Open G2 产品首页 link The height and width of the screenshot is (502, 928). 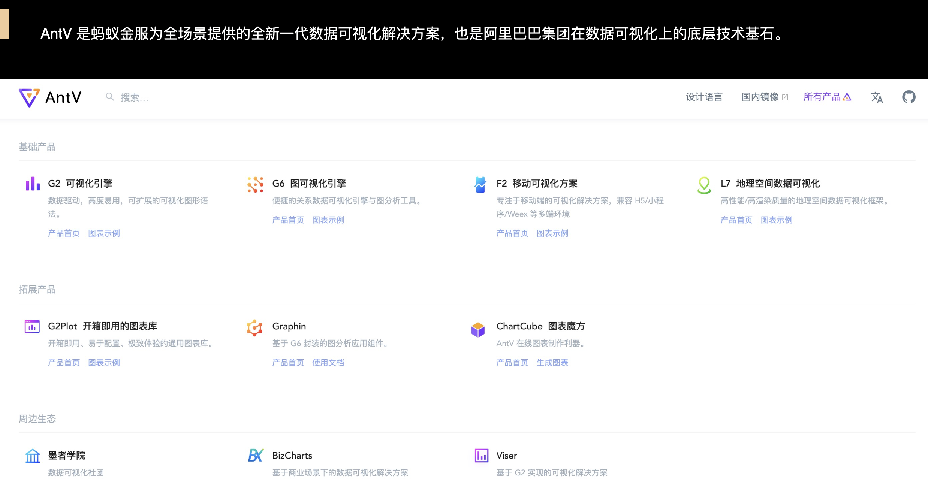[64, 233]
